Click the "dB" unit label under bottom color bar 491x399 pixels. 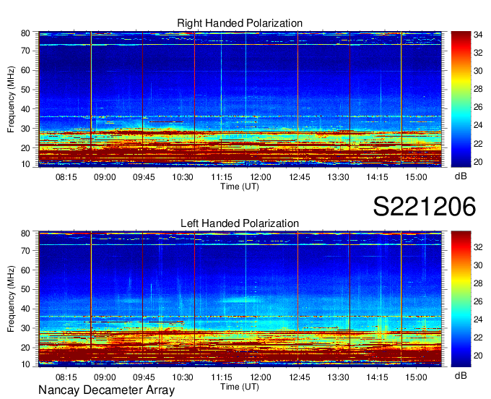[x=461, y=376]
